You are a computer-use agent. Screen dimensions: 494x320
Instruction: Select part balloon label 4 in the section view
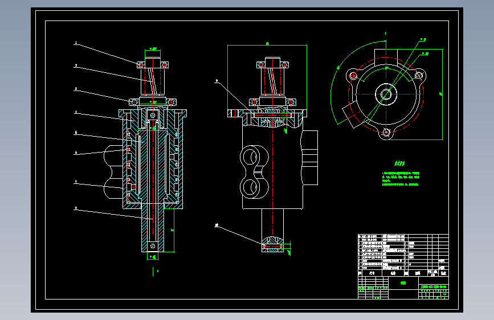click(x=76, y=112)
